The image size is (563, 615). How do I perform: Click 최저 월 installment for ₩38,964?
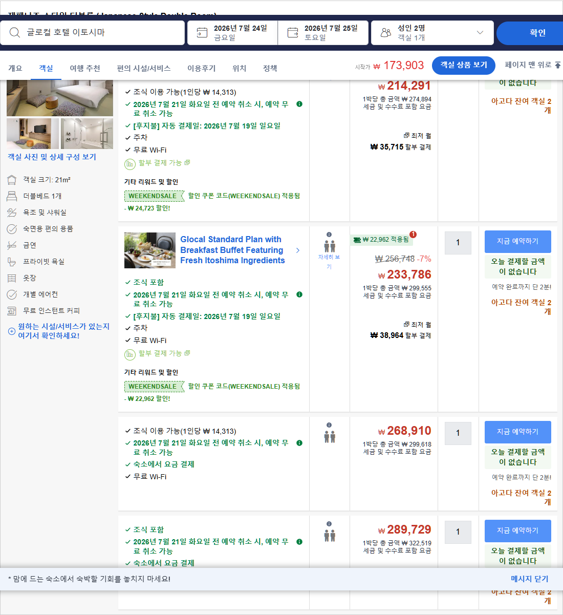(x=417, y=325)
